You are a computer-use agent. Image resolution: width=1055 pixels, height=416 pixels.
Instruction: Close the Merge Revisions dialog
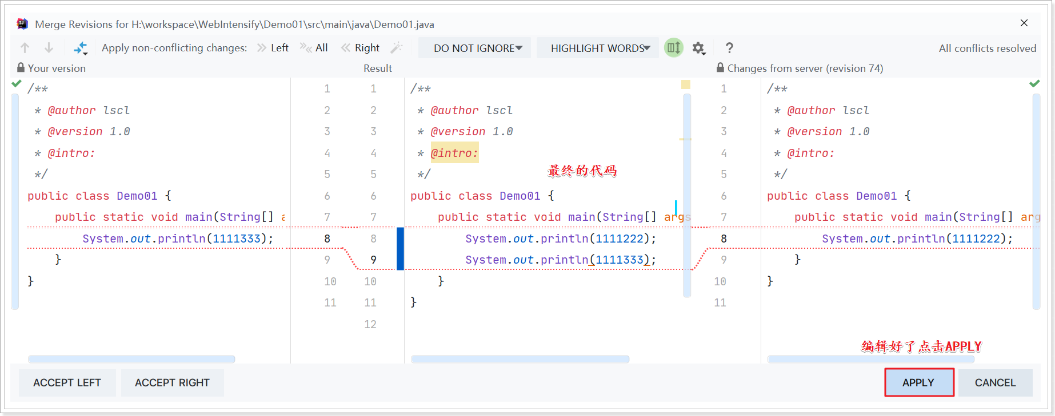pyautogui.click(x=1024, y=23)
